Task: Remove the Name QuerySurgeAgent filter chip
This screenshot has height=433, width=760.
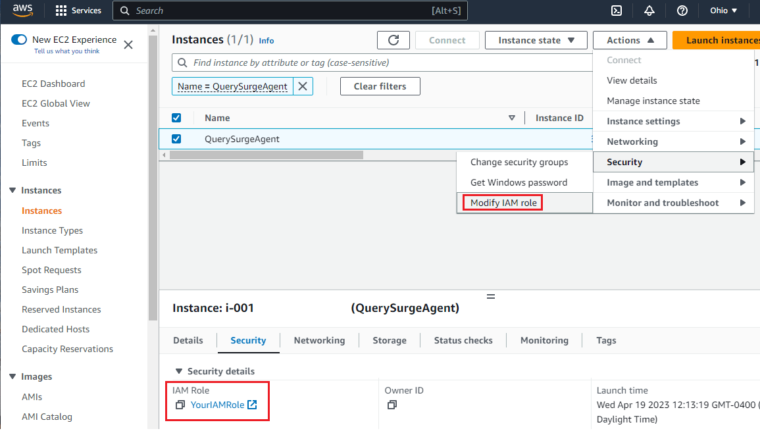Action: (302, 86)
